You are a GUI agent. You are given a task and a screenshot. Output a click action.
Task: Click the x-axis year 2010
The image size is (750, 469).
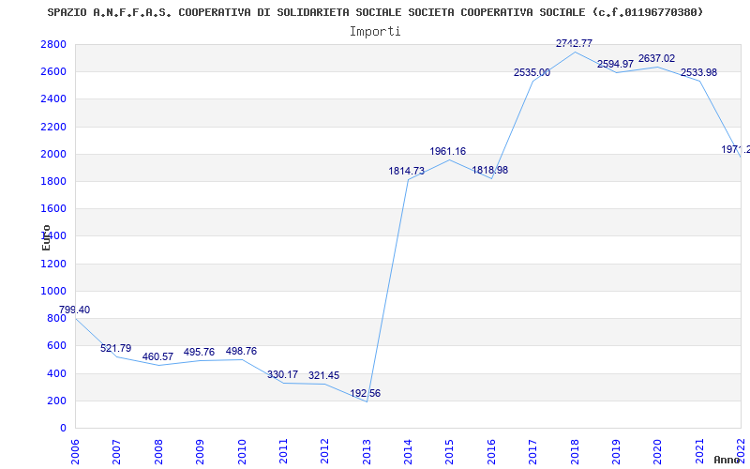(242, 452)
